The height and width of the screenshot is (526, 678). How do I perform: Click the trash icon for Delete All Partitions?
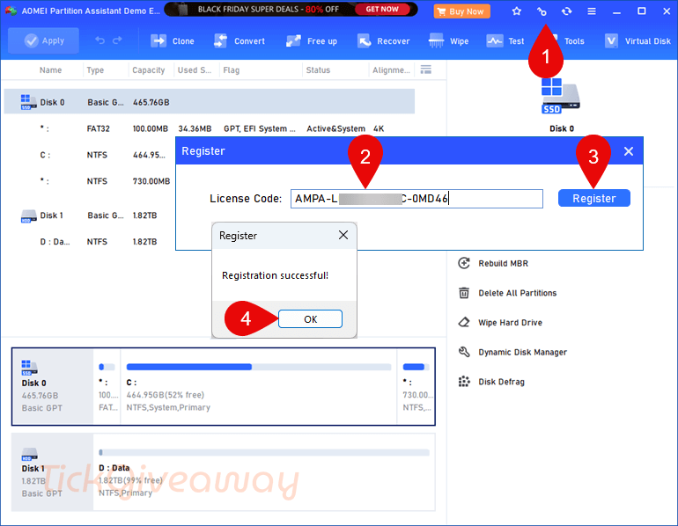tap(464, 293)
